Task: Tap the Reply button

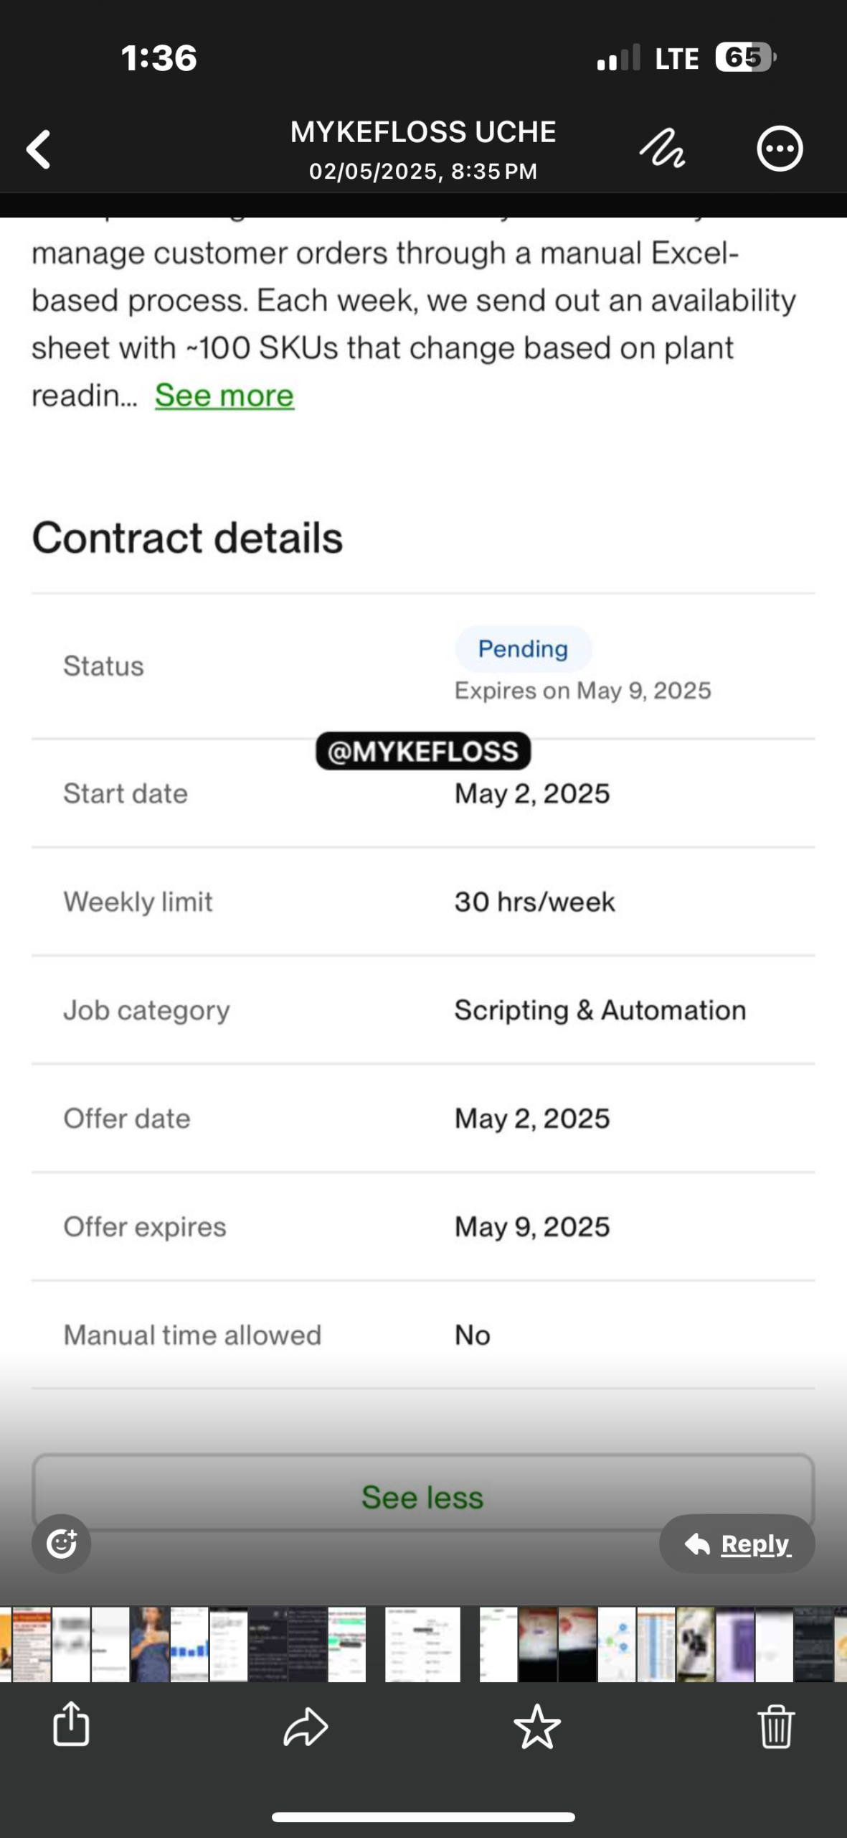Action: [x=737, y=1544]
